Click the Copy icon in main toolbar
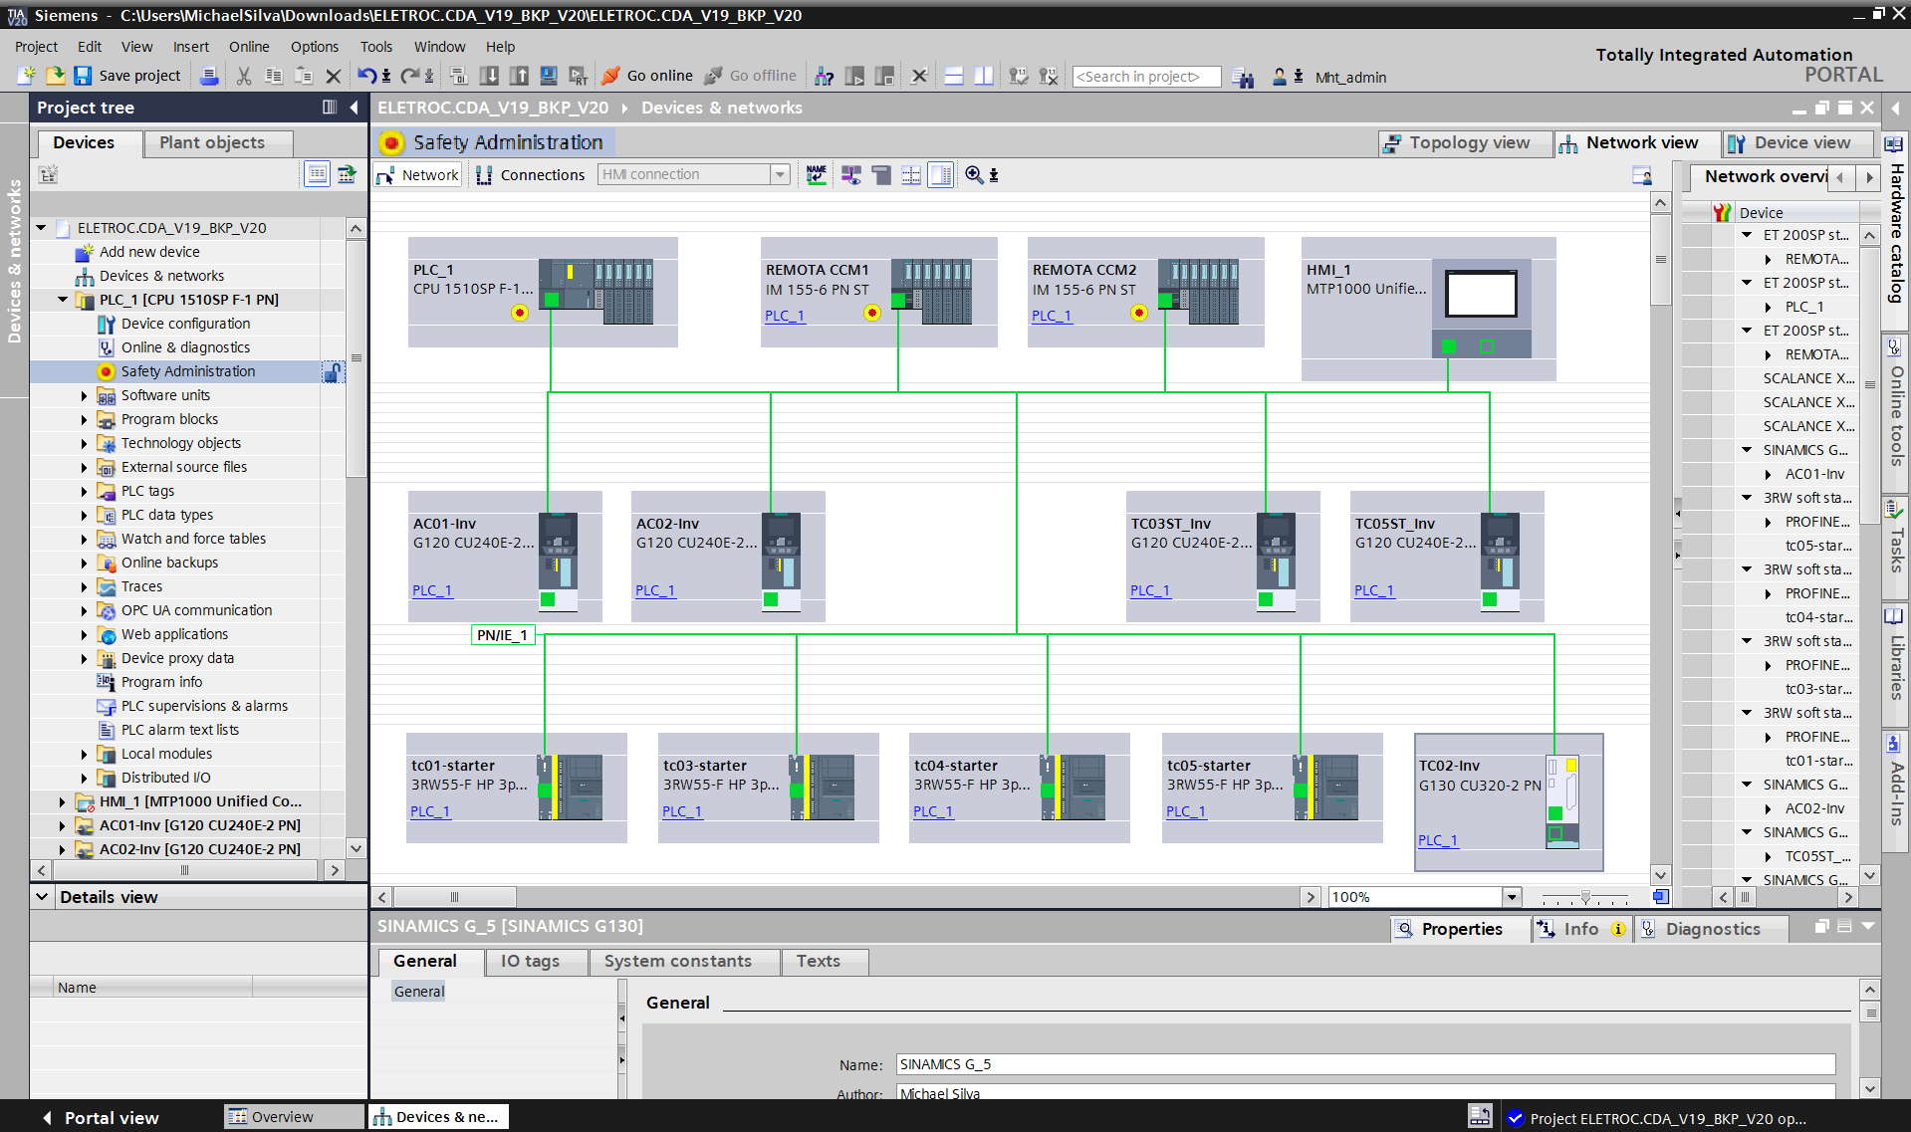The image size is (1911, 1132). [274, 76]
